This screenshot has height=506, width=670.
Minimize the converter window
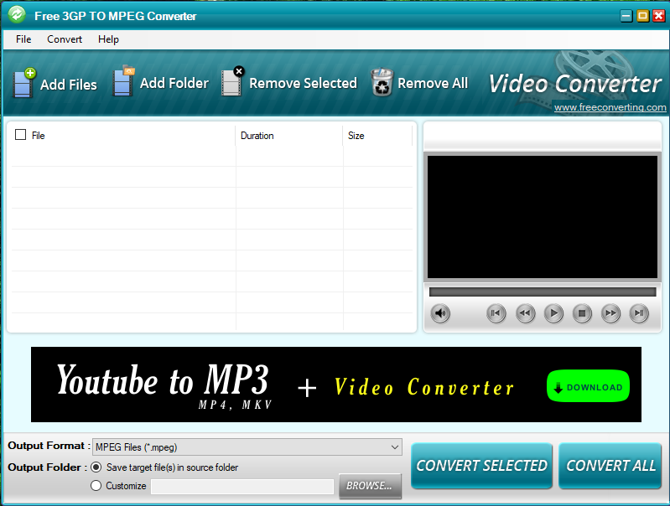(626, 16)
